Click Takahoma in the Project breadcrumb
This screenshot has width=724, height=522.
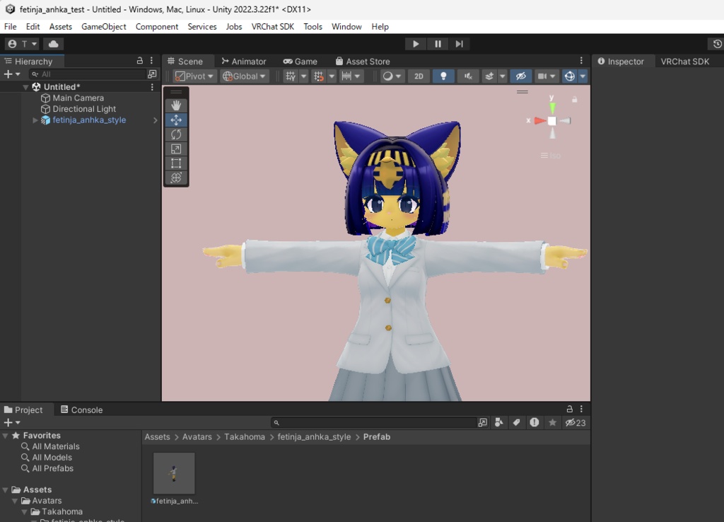(x=245, y=437)
